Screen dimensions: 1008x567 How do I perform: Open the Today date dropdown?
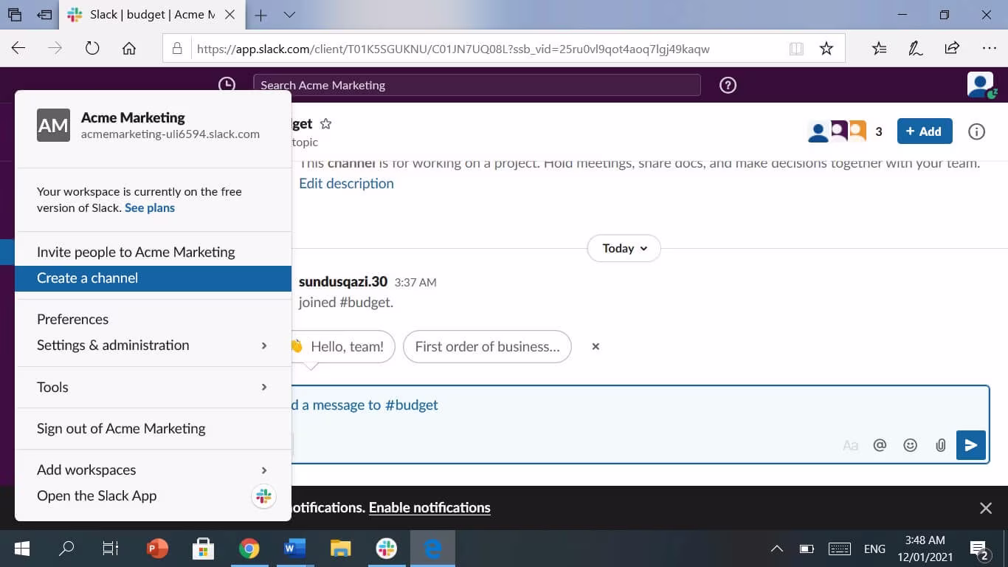(624, 248)
